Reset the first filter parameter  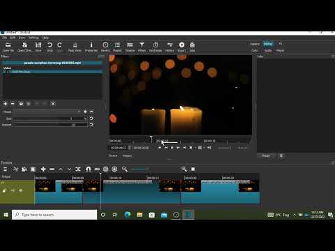(x=91, y=119)
